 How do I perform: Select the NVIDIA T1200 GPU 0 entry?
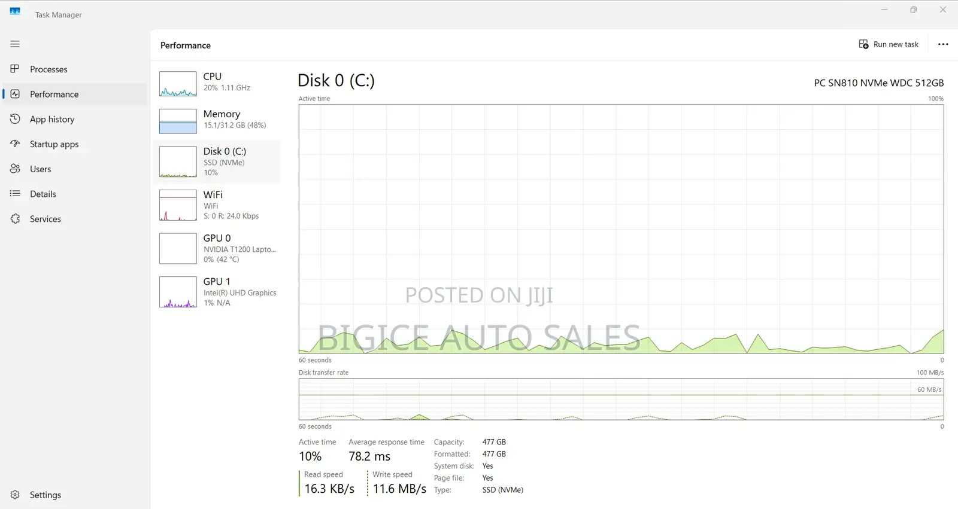point(217,248)
